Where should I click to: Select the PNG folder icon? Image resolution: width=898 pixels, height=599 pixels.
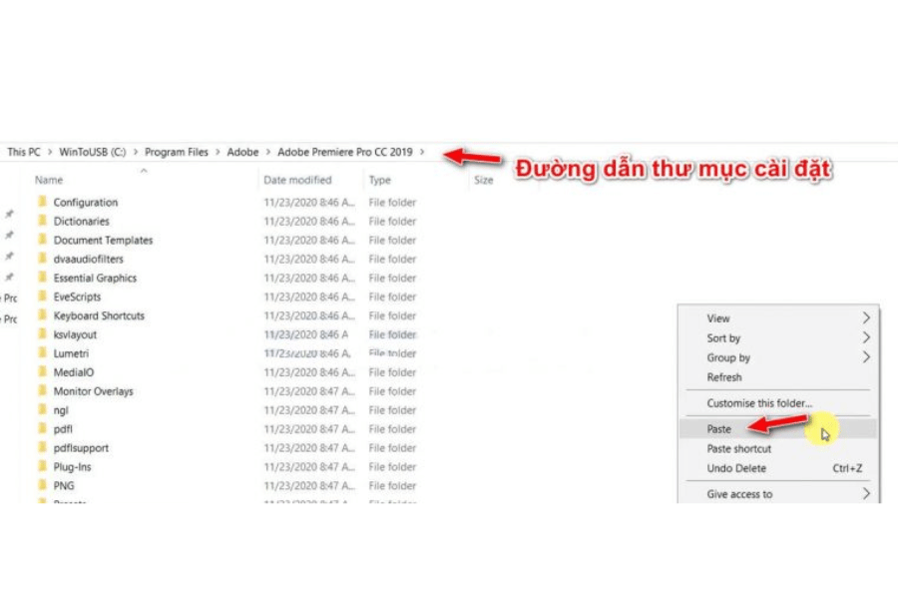pos(42,486)
